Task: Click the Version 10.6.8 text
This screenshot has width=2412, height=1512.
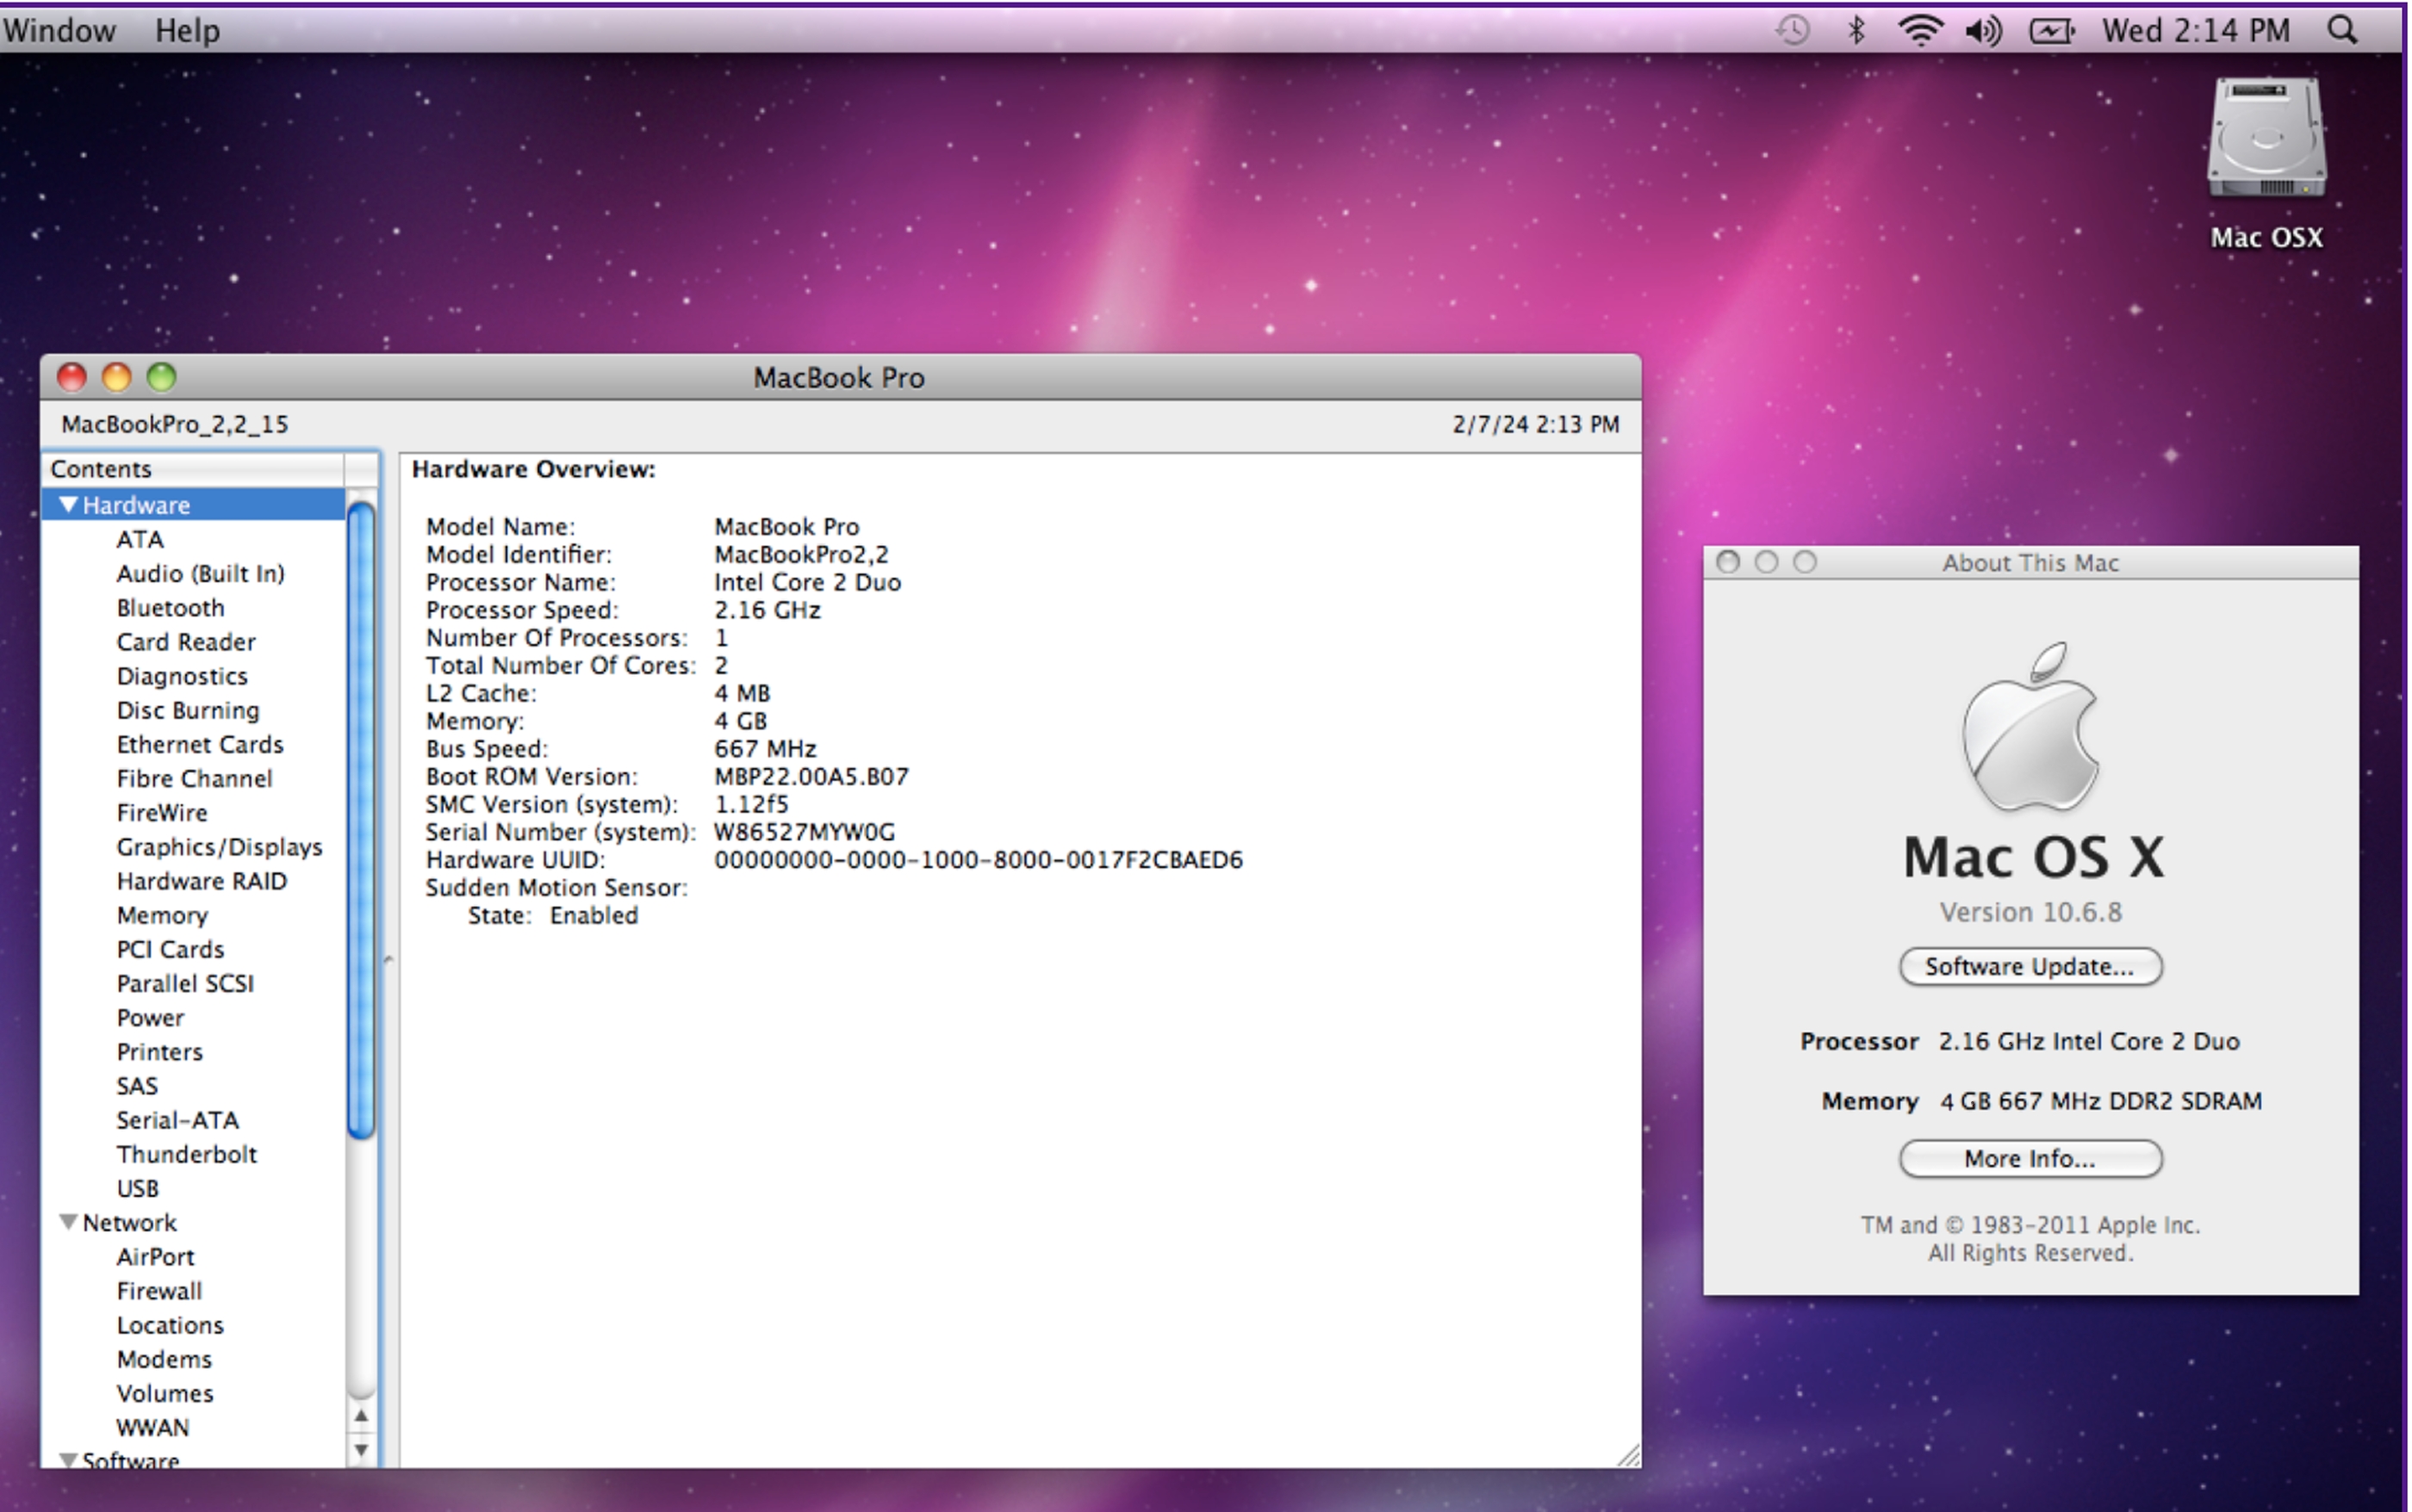Action: [x=2030, y=912]
